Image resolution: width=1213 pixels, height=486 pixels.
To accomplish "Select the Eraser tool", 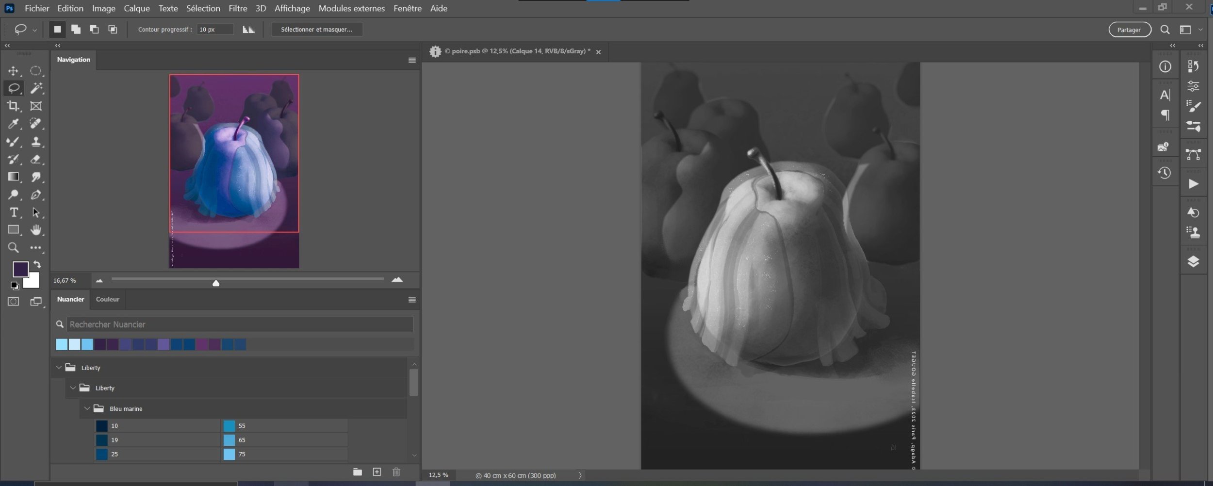I will (36, 159).
